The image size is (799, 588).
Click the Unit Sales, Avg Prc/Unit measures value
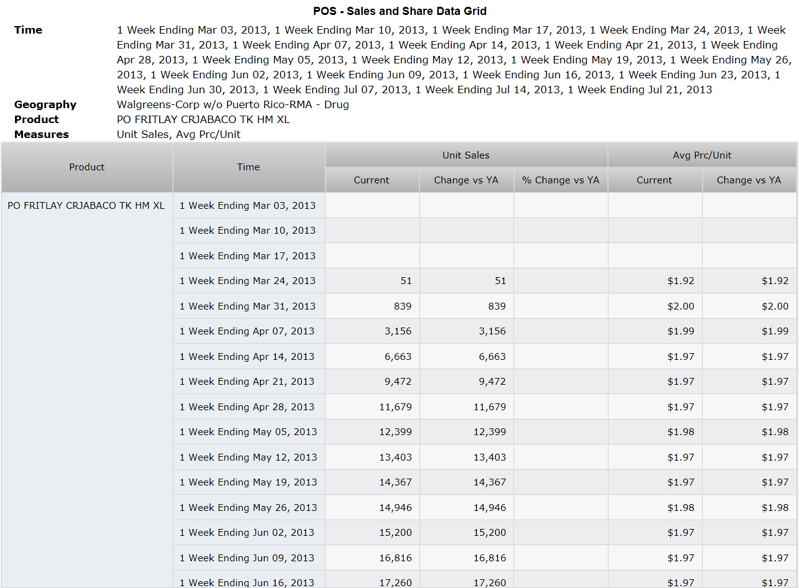click(179, 134)
